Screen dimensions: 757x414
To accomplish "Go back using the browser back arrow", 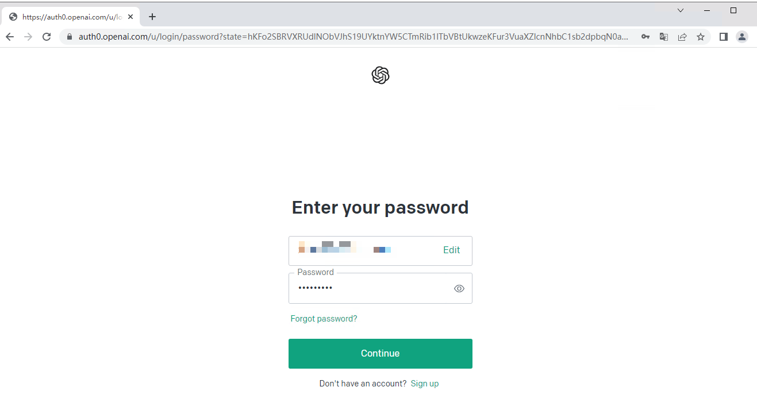I will pyautogui.click(x=10, y=37).
